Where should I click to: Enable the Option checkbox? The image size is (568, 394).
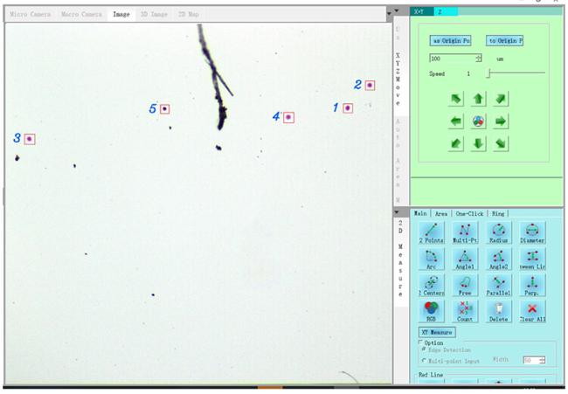point(419,342)
